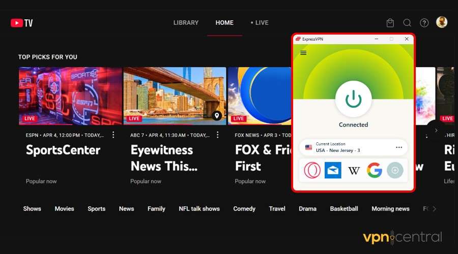Click the Current Location selector in ExpressVPN
The width and height of the screenshot is (458, 254).
click(x=354, y=147)
